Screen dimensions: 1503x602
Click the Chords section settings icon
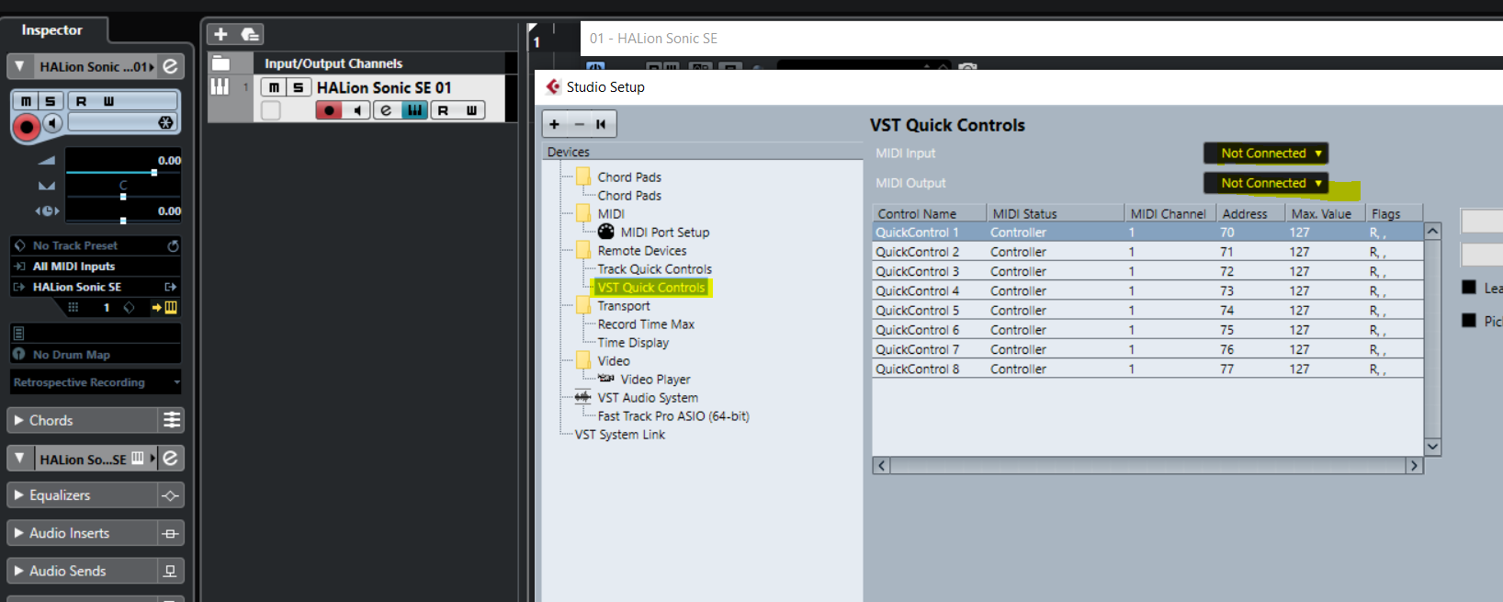[171, 420]
